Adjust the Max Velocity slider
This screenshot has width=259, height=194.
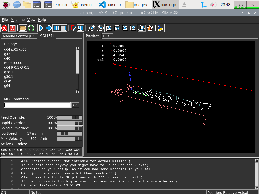(x=70, y=139)
